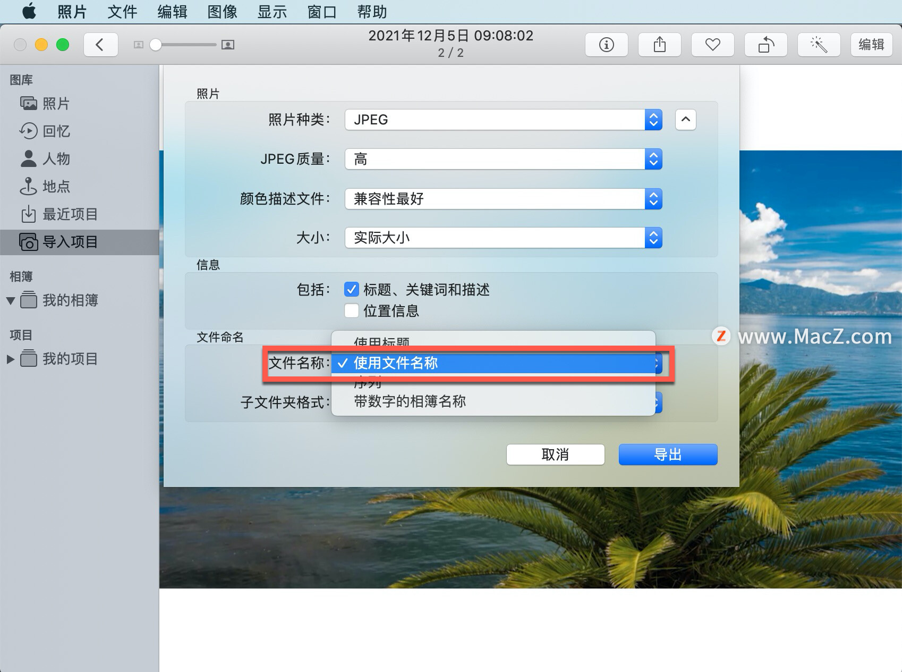Click the Share icon in the toolbar

tap(659, 45)
